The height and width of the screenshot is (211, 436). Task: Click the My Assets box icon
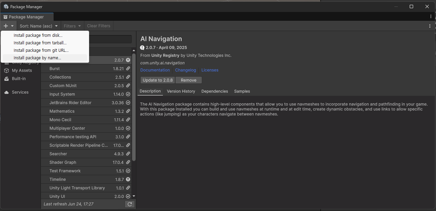point(6,70)
